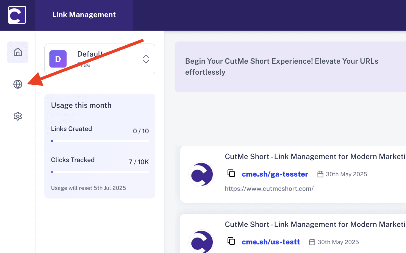Copy the cme.sh/ga-tesster short link
Image resolution: width=406 pixels, height=253 pixels.
click(x=231, y=173)
